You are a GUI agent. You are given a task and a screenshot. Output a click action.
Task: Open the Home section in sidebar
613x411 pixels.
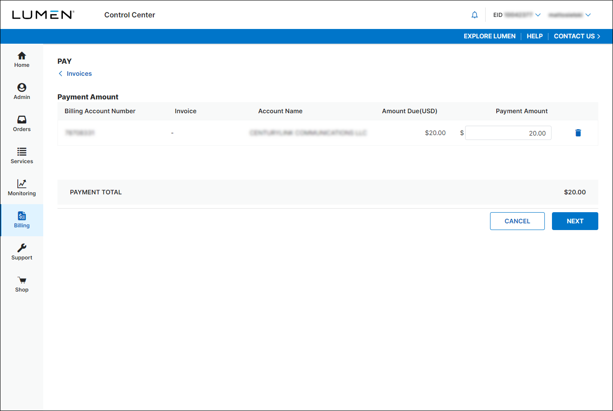pyautogui.click(x=21, y=60)
